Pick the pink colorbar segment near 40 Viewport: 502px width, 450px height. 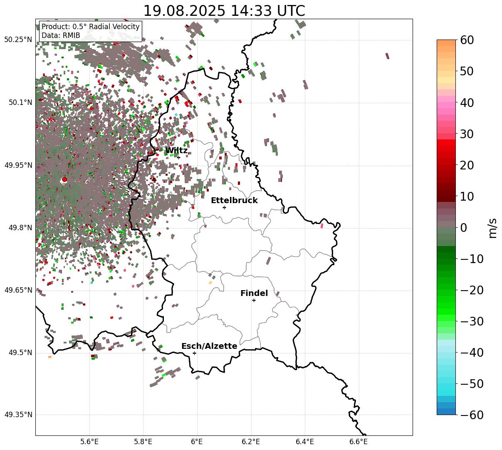446,105
